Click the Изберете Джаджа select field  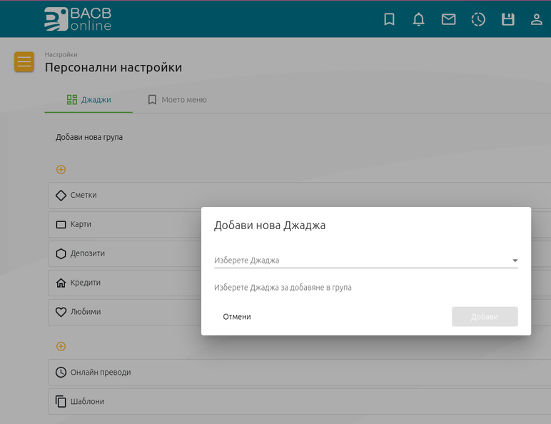[357, 261]
